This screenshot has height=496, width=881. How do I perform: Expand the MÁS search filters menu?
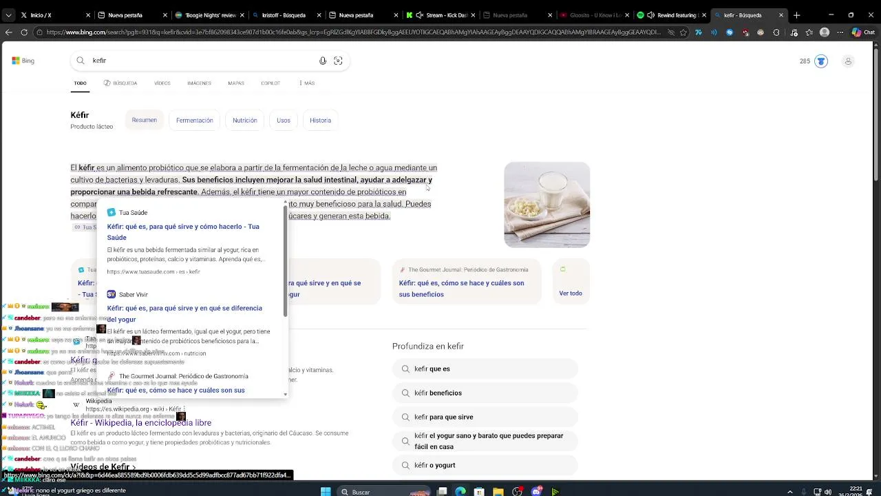(307, 83)
